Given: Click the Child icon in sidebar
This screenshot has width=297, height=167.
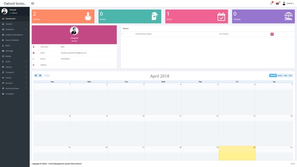Looking at the screenshot, I should 3,61.
